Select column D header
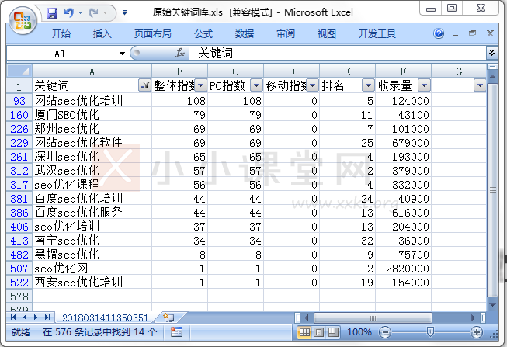507x347 pixels. point(291,71)
